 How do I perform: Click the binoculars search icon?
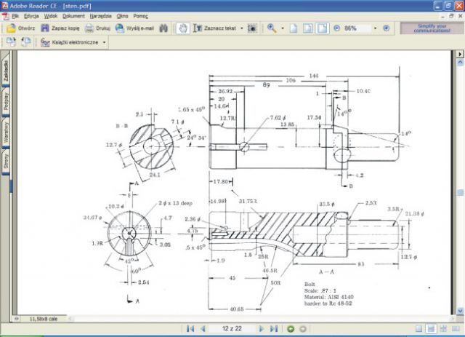click(164, 28)
